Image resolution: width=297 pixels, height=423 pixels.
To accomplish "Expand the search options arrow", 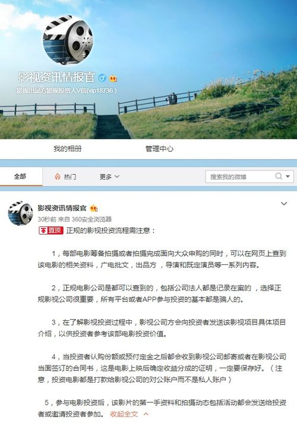I will click(288, 176).
